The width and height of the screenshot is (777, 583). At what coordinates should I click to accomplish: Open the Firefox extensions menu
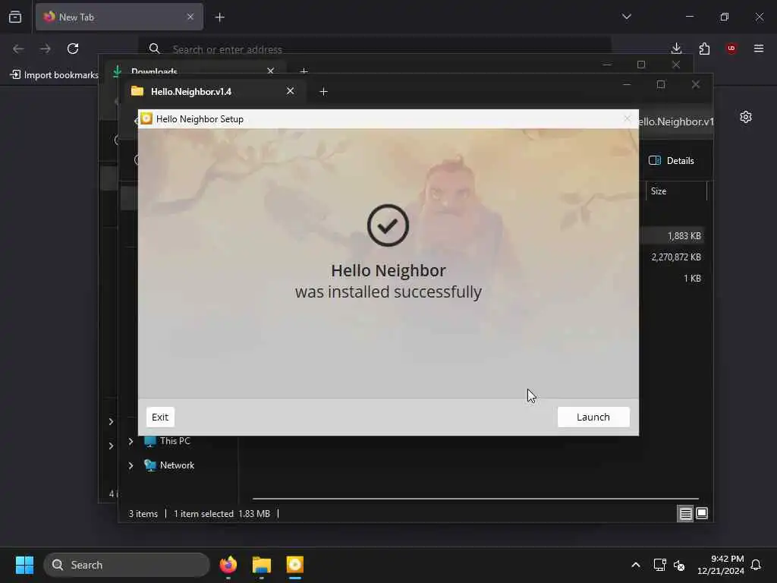pos(704,49)
